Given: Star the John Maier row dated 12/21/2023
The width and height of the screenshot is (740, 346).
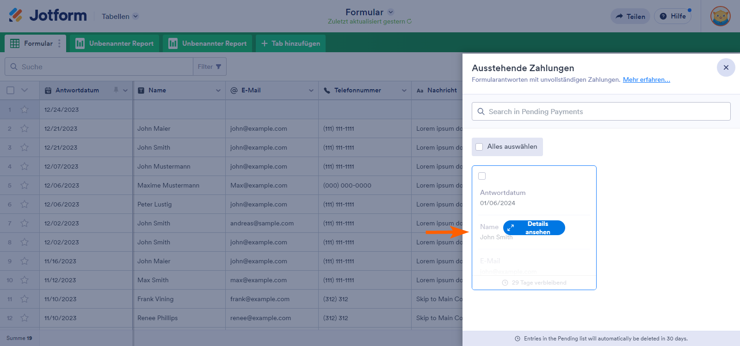Looking at the screenshot, I should [x=25, y=128].
